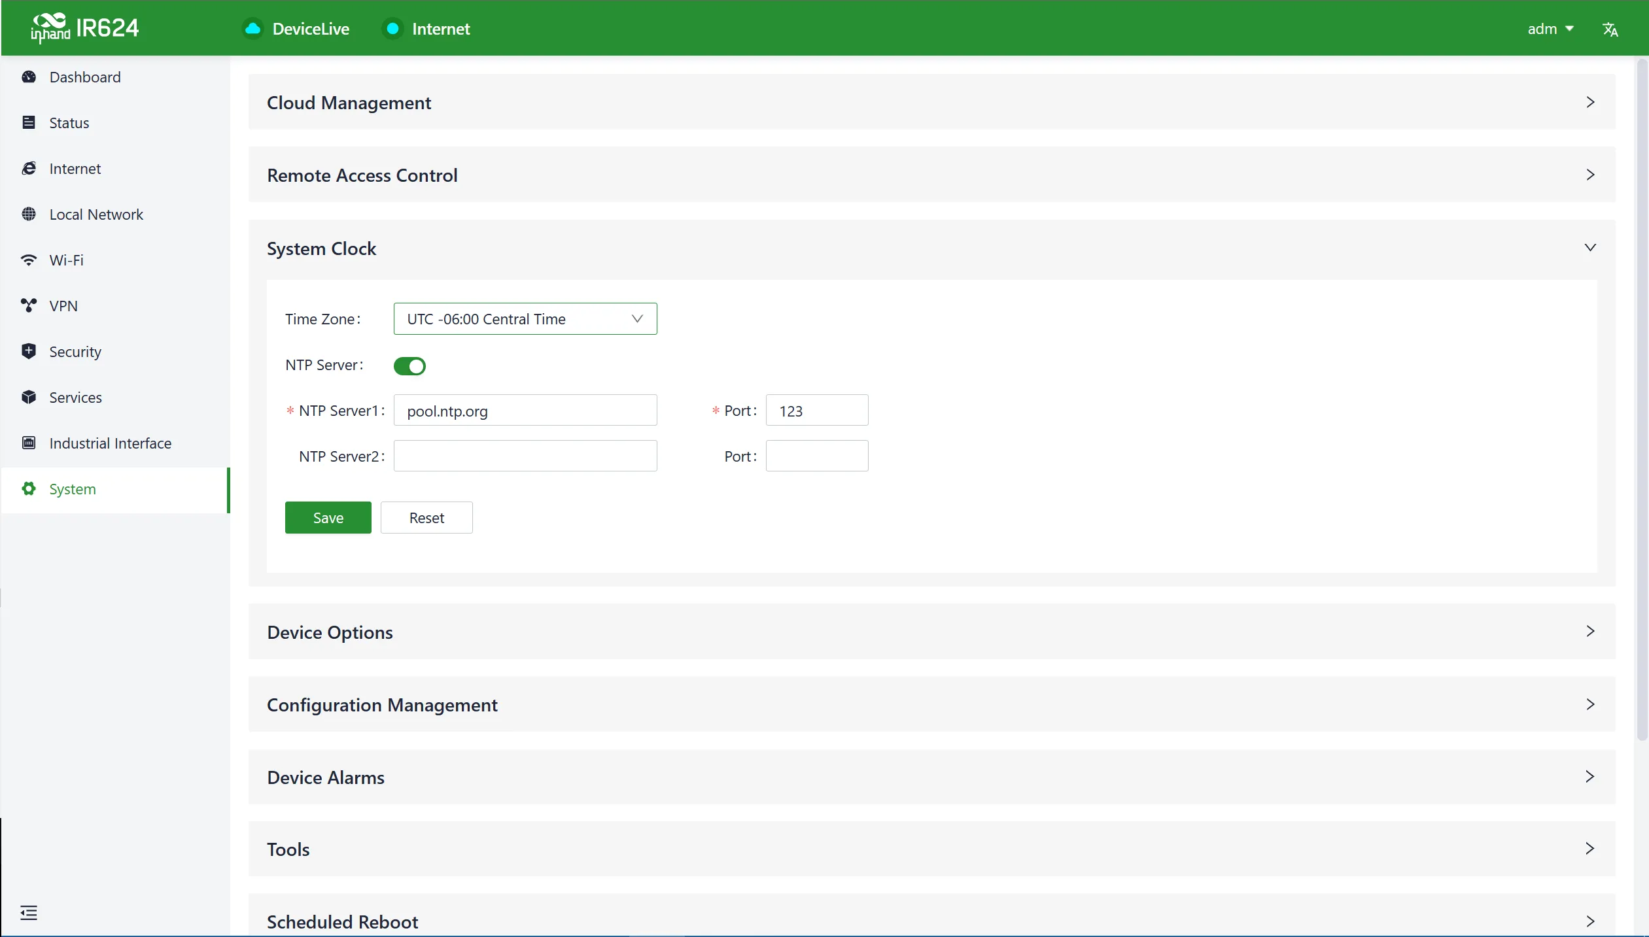Open the language translation icon

1610,29
